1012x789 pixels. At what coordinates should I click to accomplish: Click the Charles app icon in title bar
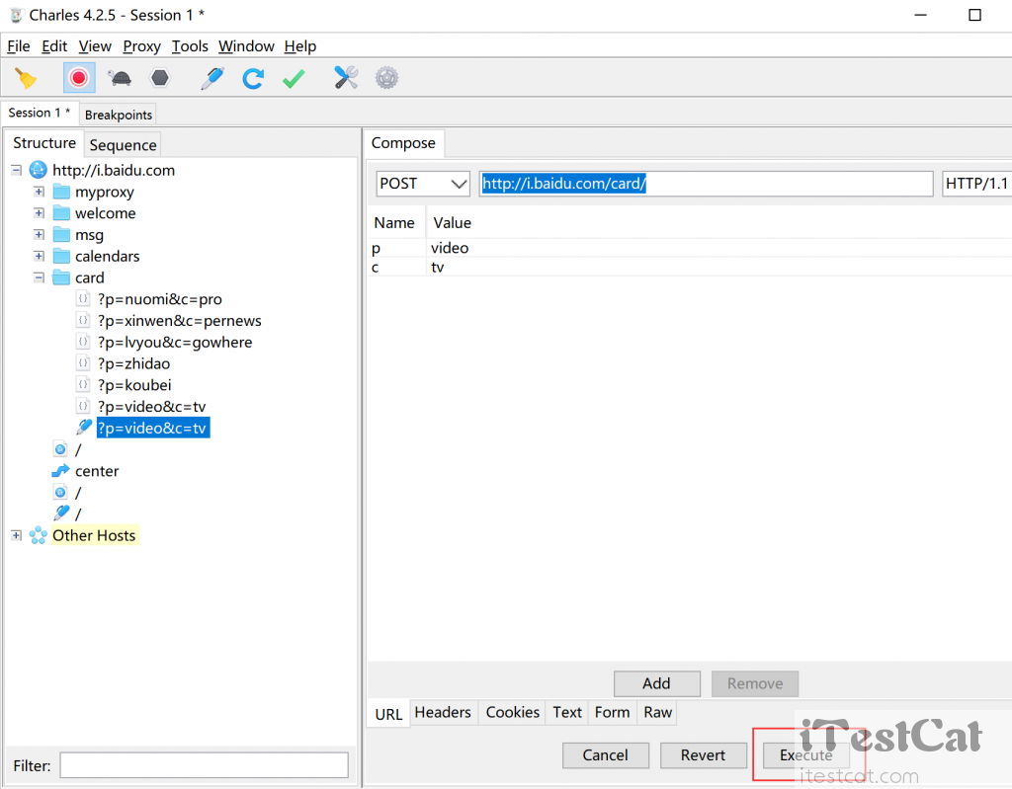pos(16,16)
